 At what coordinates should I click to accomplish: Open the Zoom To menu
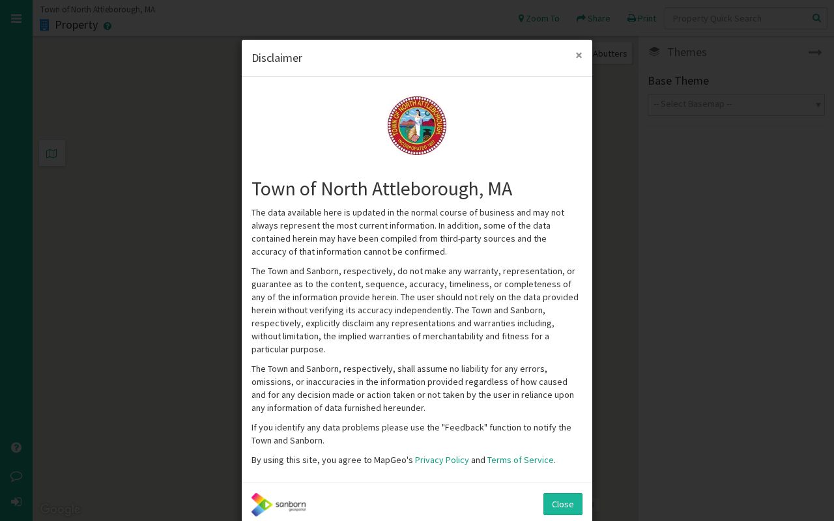539,18
